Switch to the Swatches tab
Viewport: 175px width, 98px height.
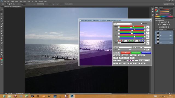coord(161,8)
